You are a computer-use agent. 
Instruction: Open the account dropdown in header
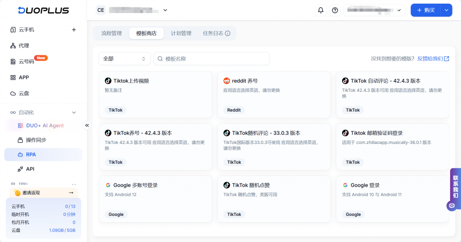(x=374, y=10)
